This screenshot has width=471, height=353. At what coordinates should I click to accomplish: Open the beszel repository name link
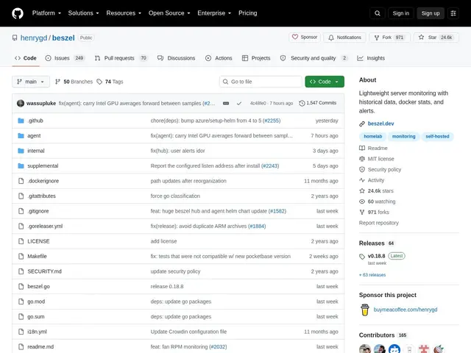pyautogui.click(x=63, y=38)
